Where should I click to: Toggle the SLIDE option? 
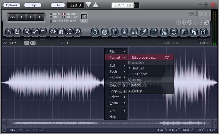212,130
